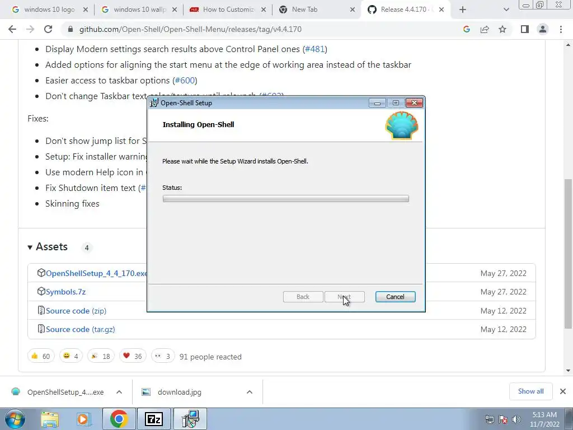Click Chrome icon in taskbar
The width and height of the screenshot is (573, 430).
click(119, 419)
